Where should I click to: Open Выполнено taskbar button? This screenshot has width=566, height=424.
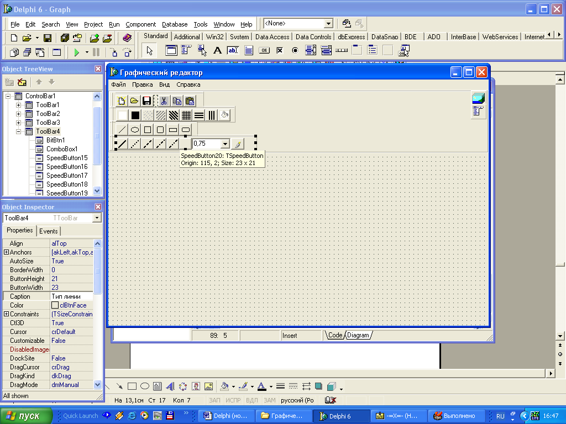456,416
